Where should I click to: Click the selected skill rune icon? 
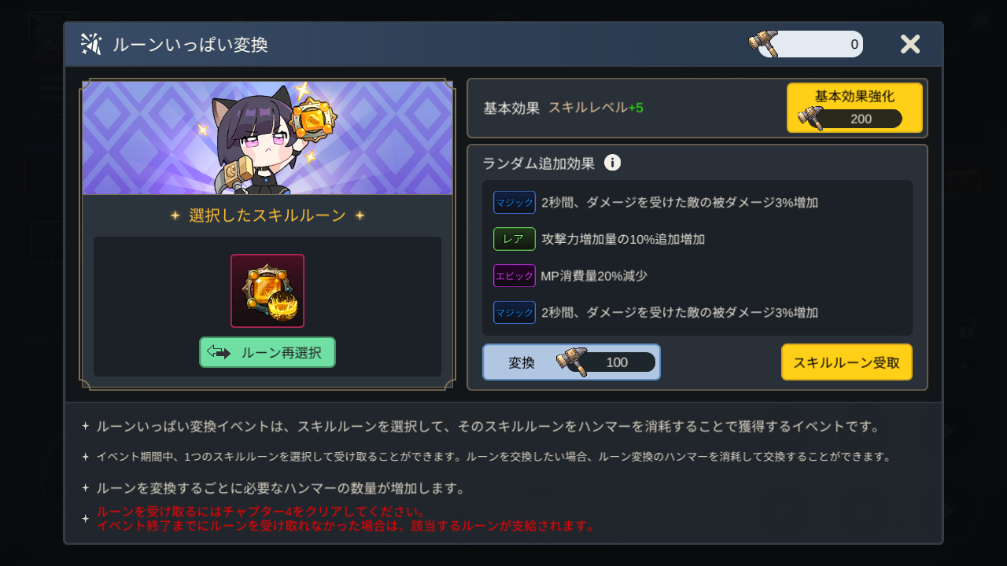(267, 291)
